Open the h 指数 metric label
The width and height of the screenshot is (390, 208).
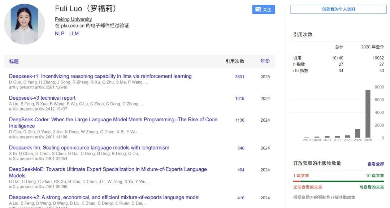coord(299,64)
